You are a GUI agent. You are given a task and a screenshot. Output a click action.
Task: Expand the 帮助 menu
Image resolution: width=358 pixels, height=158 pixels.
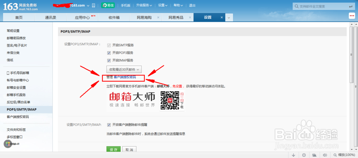[178, 5]
